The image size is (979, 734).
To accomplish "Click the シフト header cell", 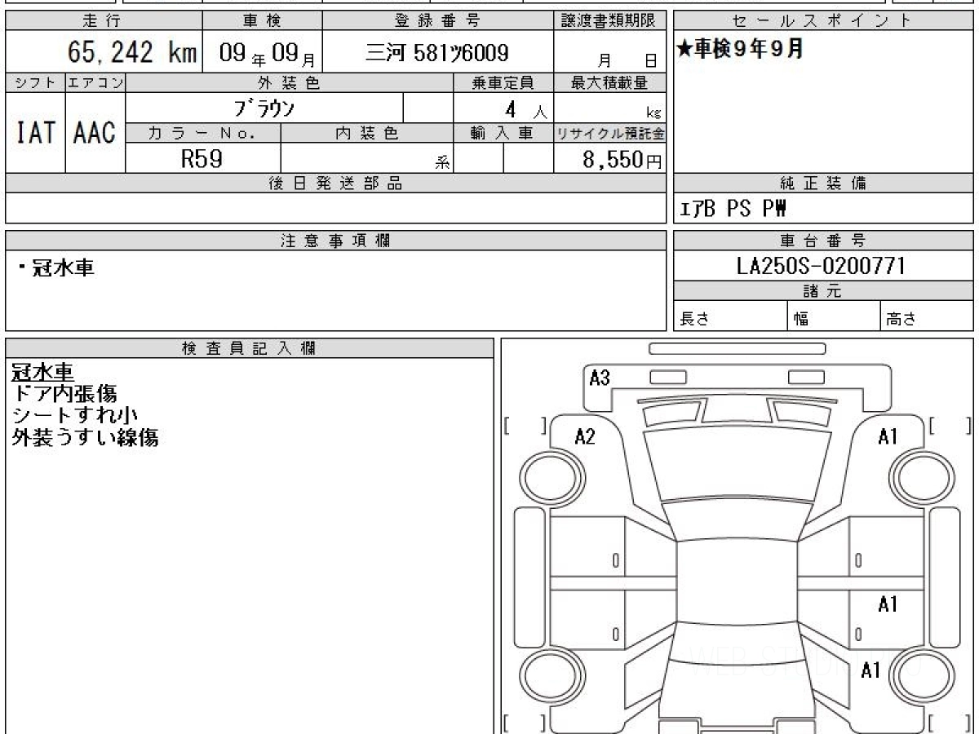I will (x=35, y=82).
